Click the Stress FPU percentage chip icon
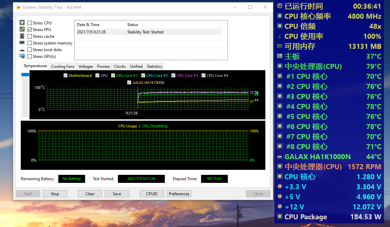 (22, 29)
